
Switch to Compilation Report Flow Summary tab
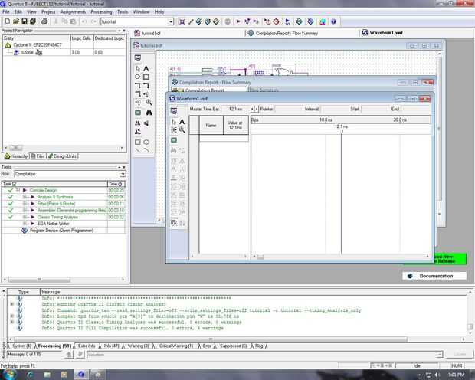click(283, 34)
